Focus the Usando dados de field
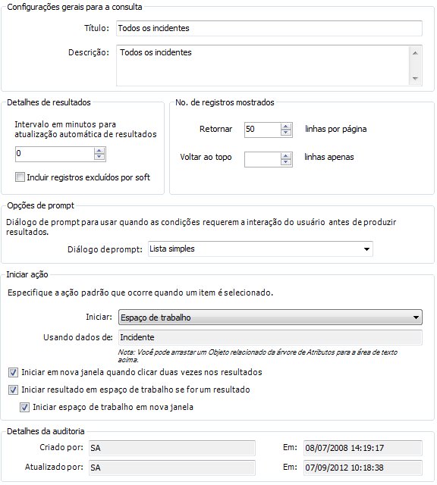437x485 pixels. (270, 337)
